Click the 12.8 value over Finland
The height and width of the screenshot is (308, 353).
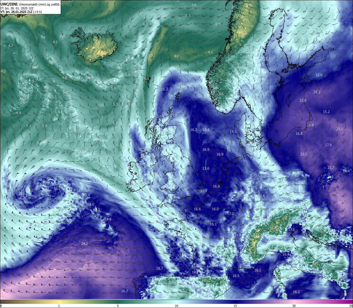pos(319,75)
